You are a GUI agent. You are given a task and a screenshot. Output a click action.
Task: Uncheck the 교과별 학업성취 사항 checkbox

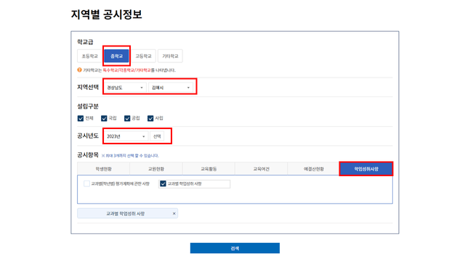tap(163, 183)
